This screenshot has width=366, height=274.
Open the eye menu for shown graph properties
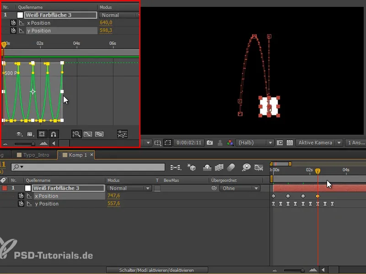pyautogui.click(x=19, y=134)
